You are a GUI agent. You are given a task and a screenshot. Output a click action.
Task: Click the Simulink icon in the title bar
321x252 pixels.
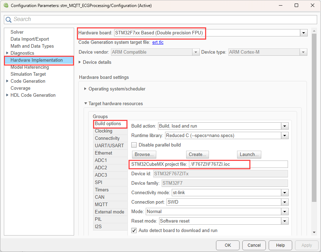tap(6, 6)
